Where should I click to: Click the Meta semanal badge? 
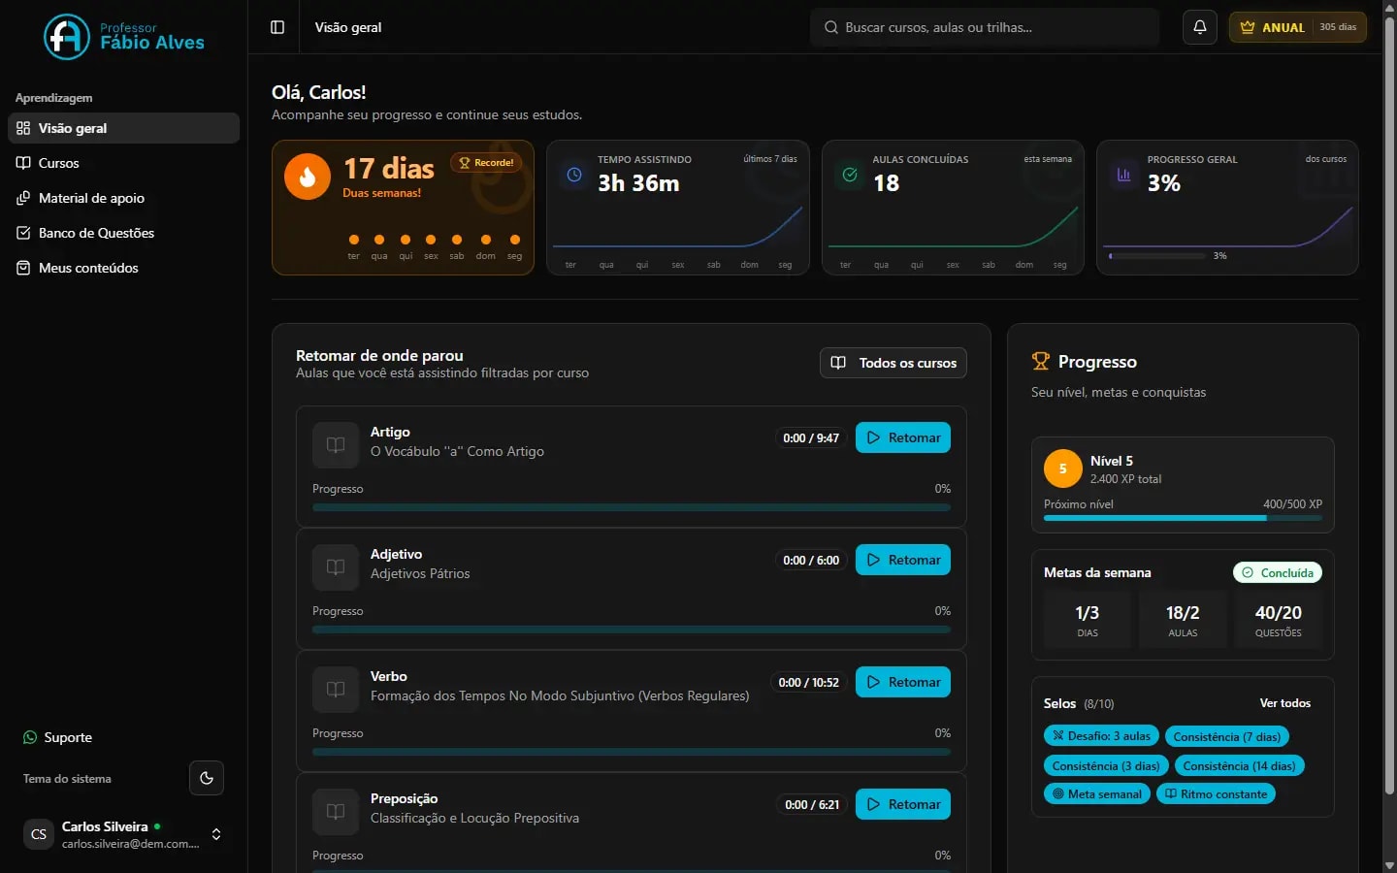[1097, 793]
